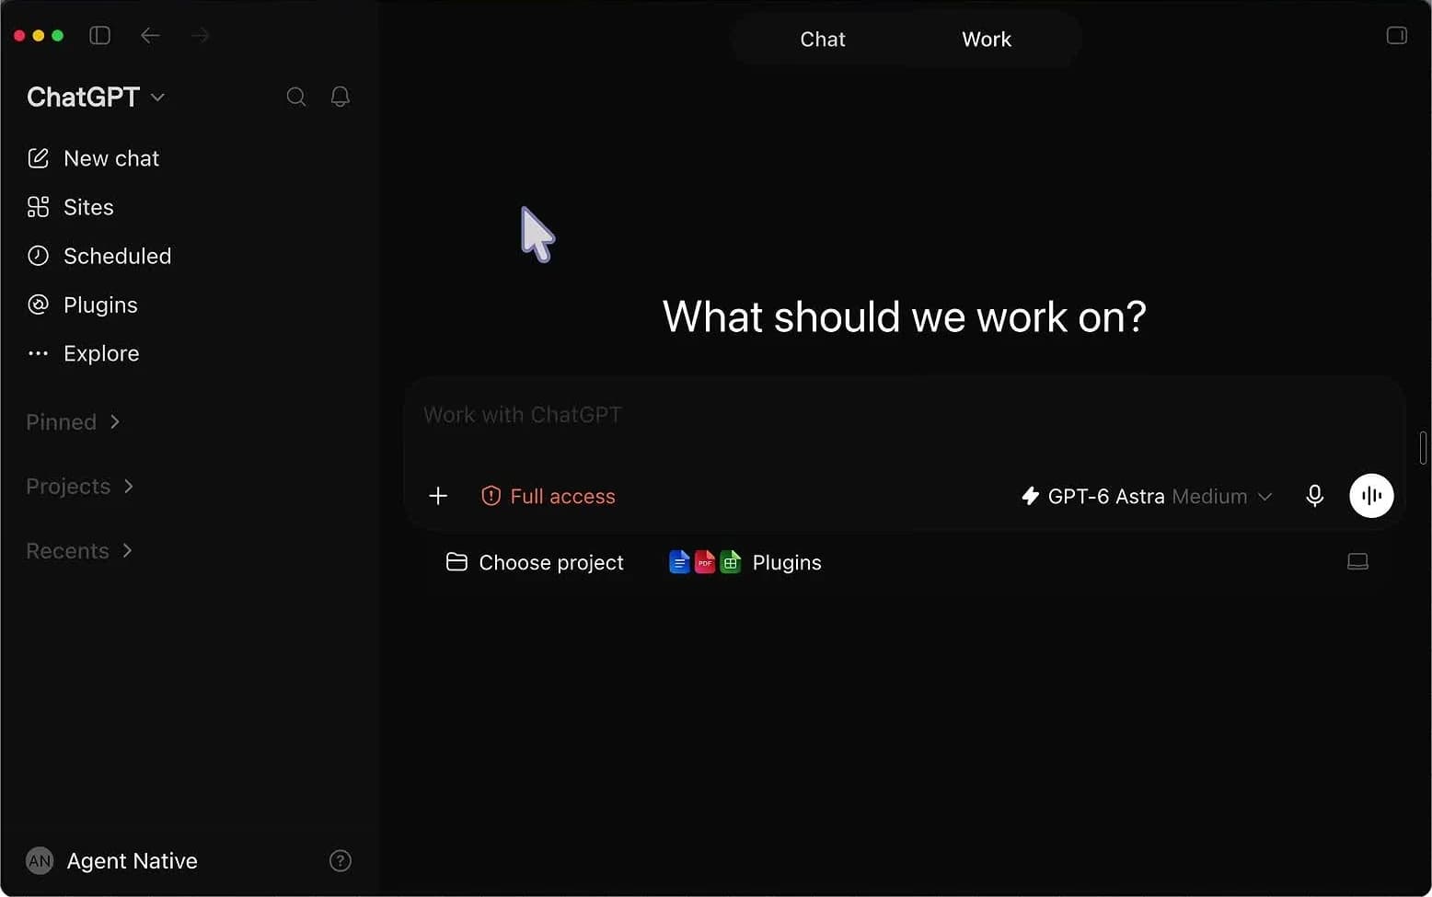Screen dimensions: 1432x897
Task: Open notifications bell icon
Action: [340, 97]
